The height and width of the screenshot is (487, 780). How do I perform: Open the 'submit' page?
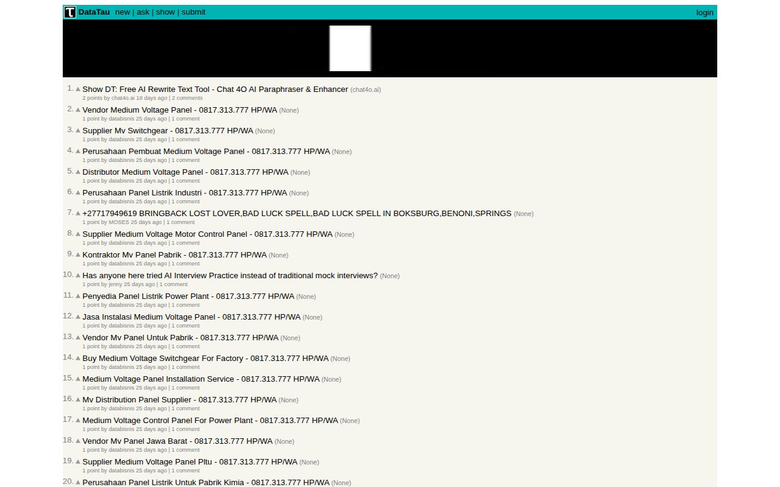[193, 12]
